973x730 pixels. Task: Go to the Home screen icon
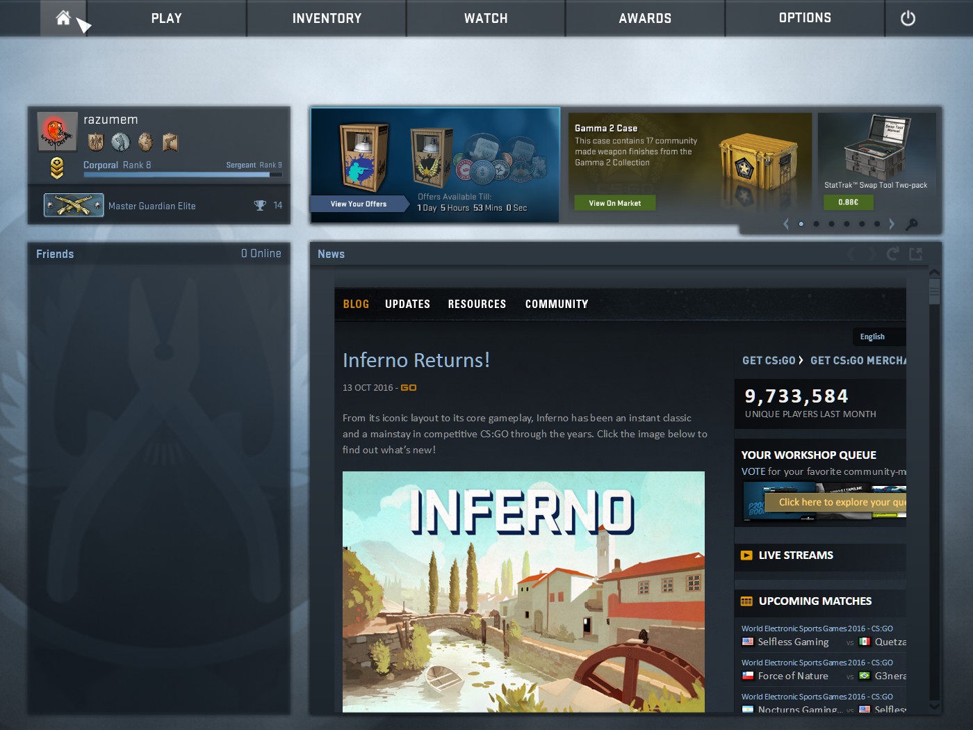point(63,17)
